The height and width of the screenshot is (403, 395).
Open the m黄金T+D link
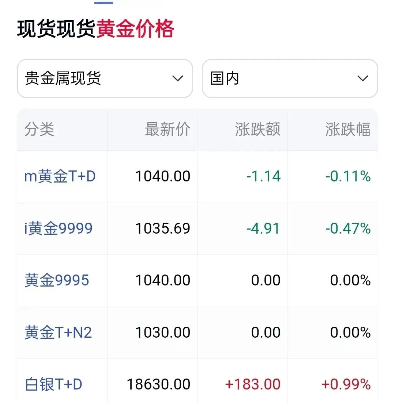tap(60, 176)
